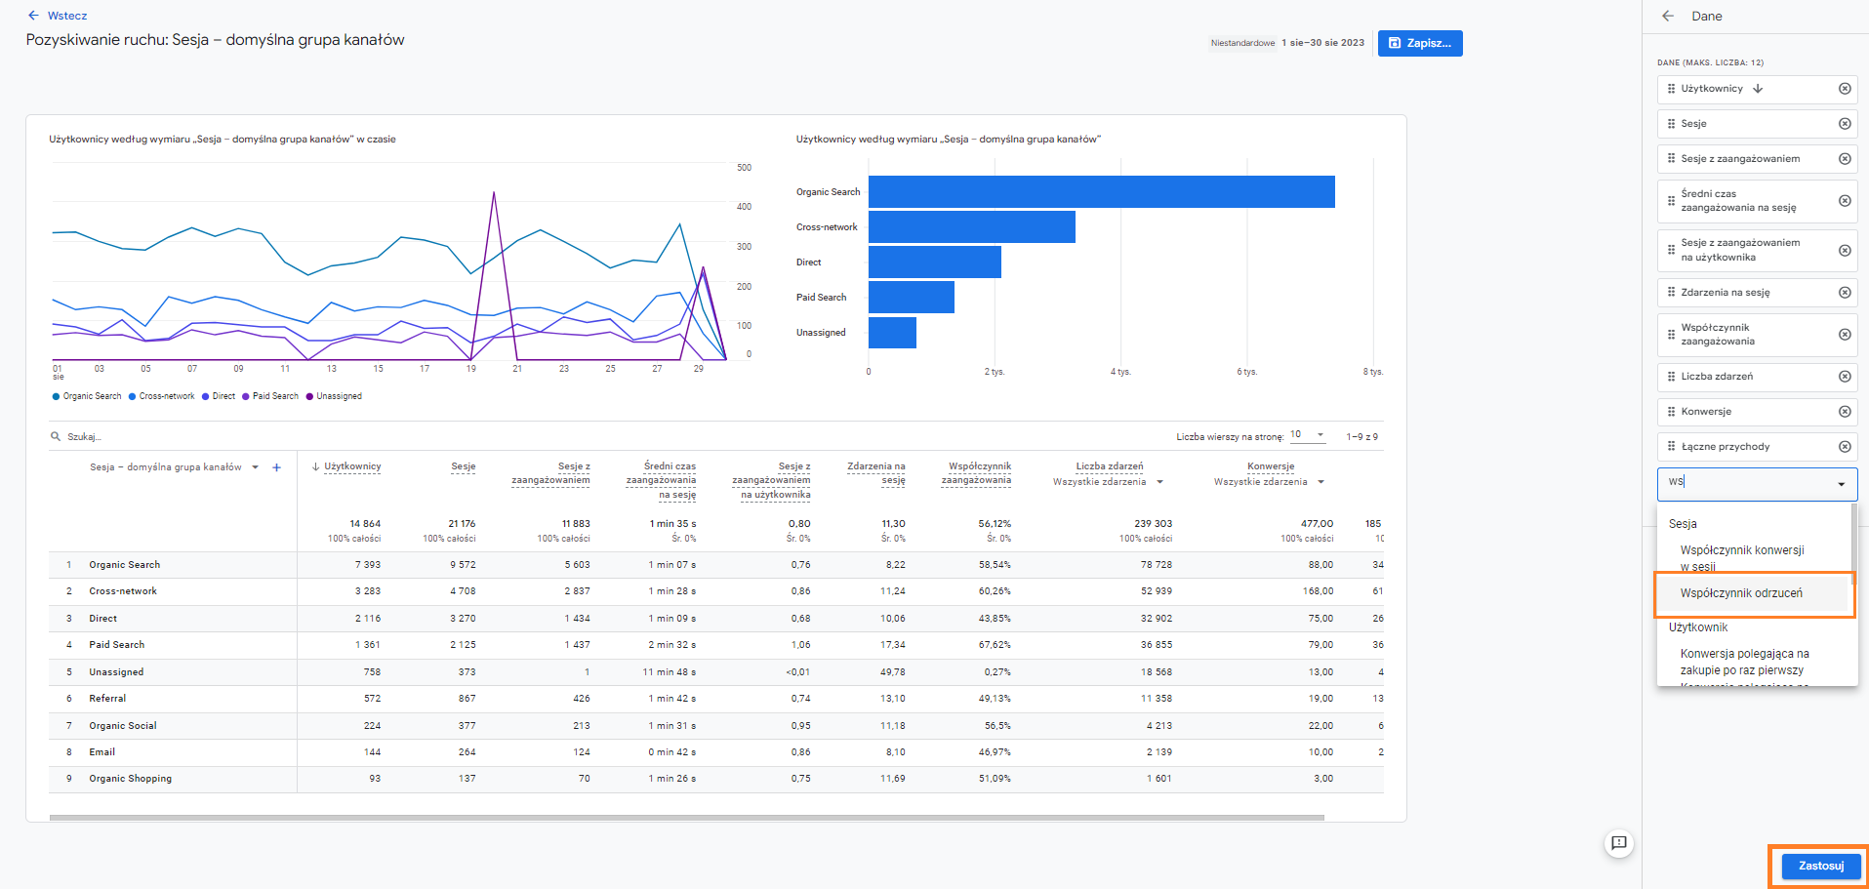Click horizontal scrollbar below the table
This screenshot has height=889, width=1869.
point(686,818)
